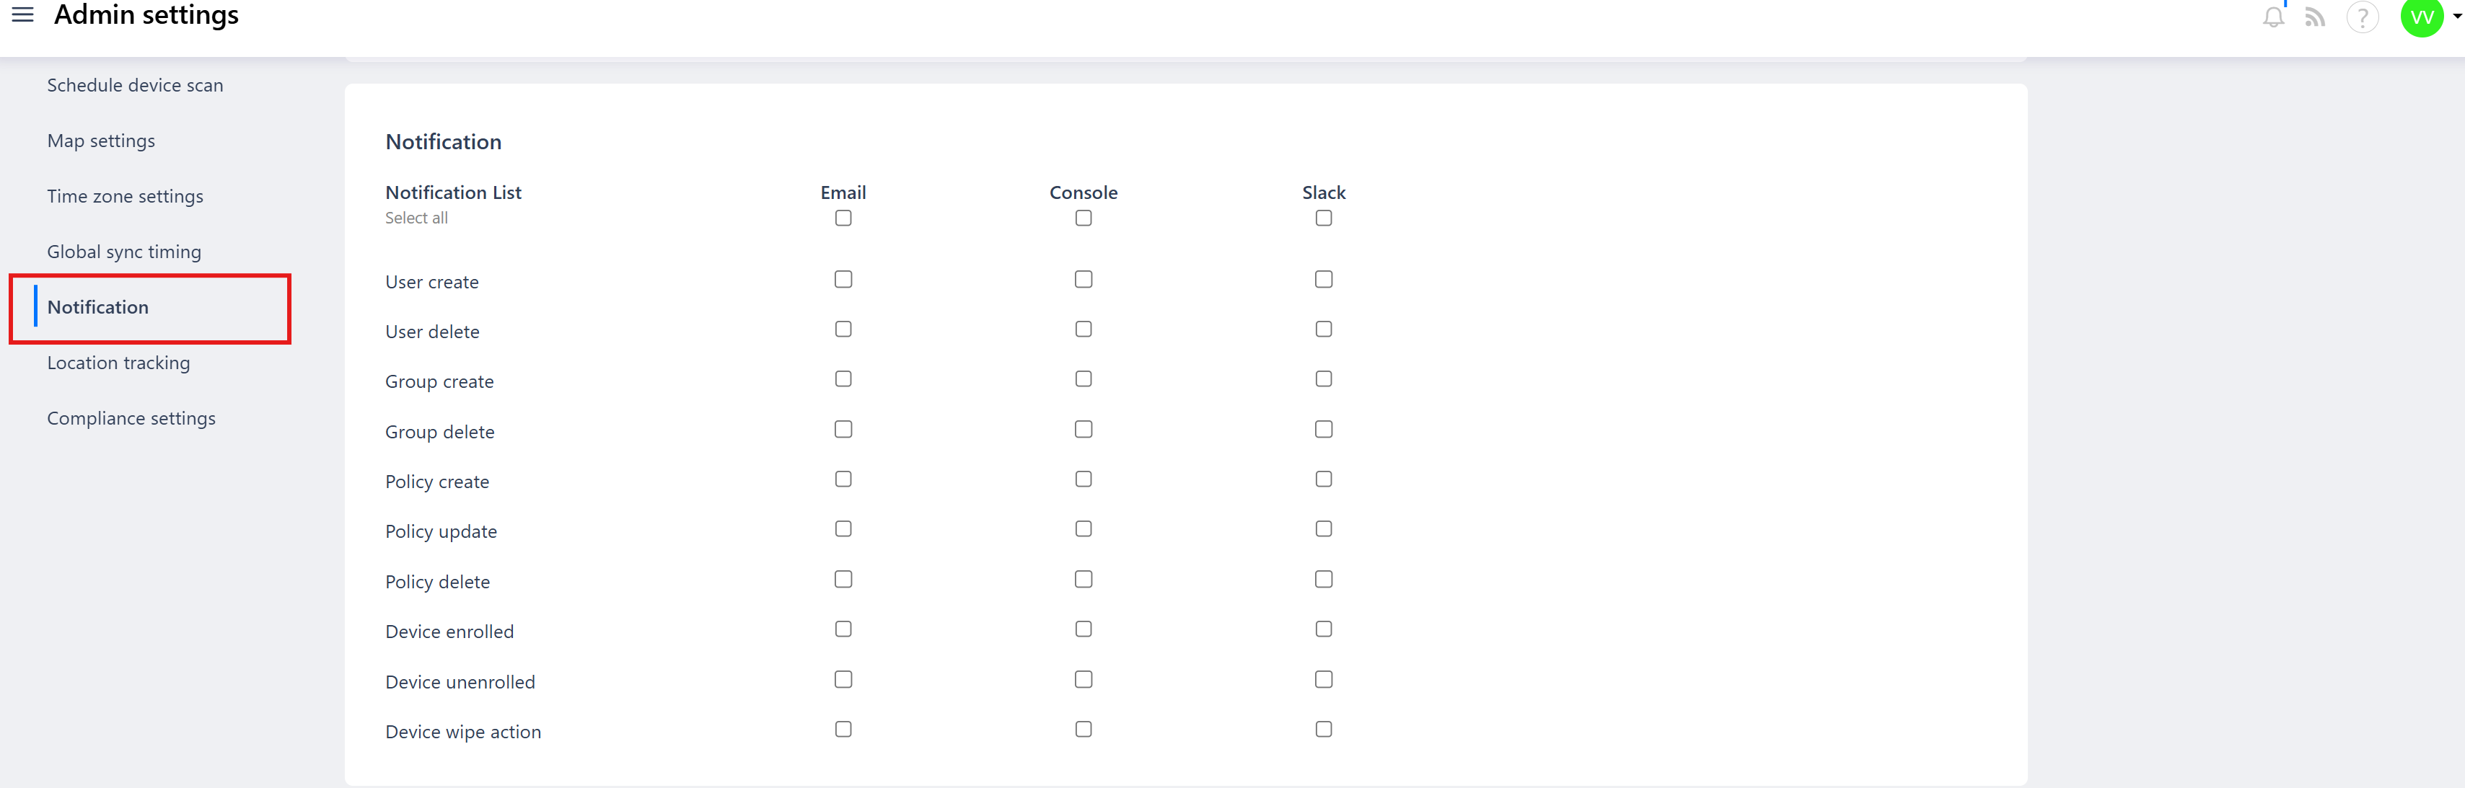Check Slack for Device enrolled

(1324, 629)
